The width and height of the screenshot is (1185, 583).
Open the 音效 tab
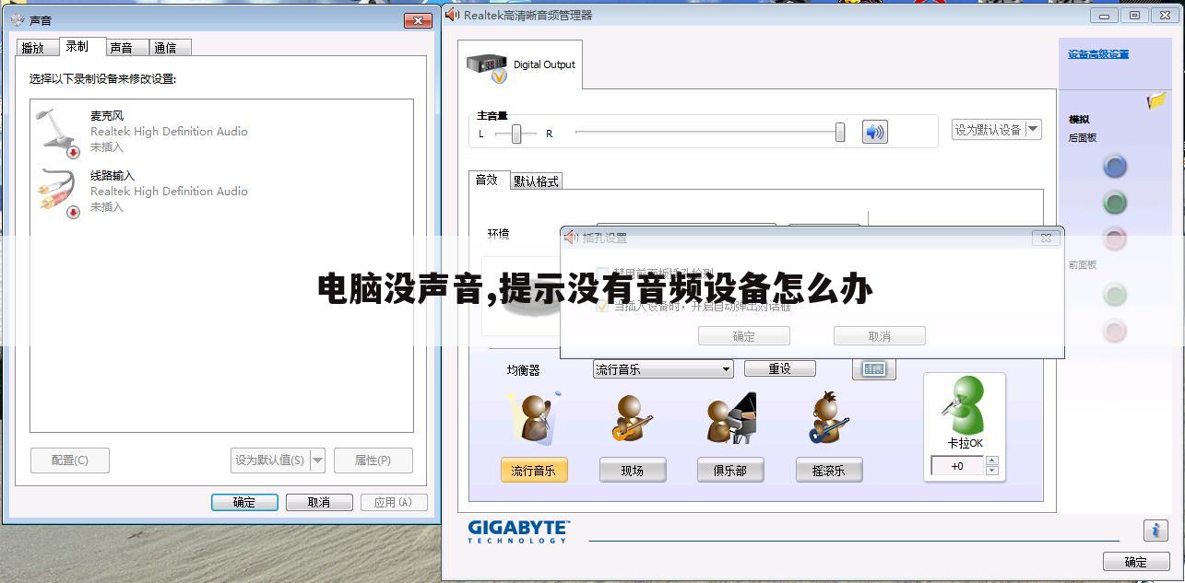click(x=487, y=180)
